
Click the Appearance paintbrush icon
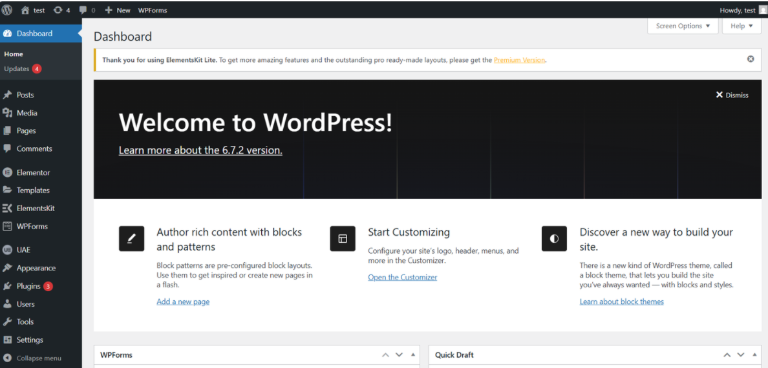click(7, 268)
